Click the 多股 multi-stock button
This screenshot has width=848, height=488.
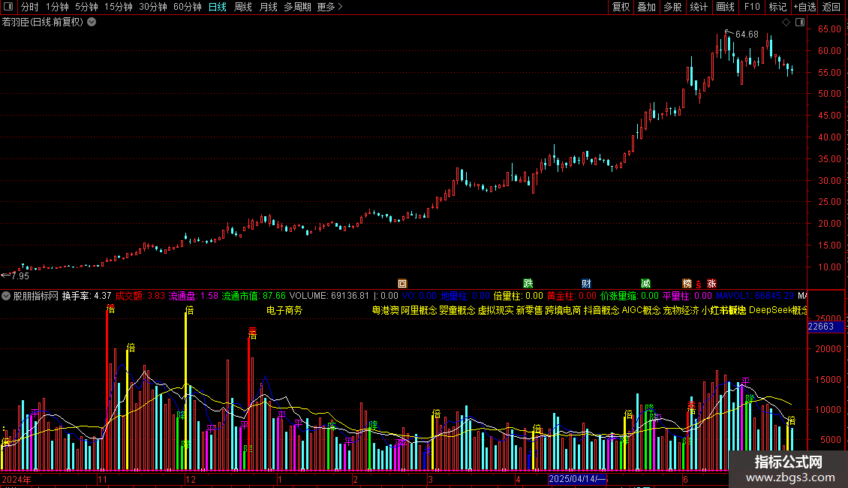click(672, 7)
